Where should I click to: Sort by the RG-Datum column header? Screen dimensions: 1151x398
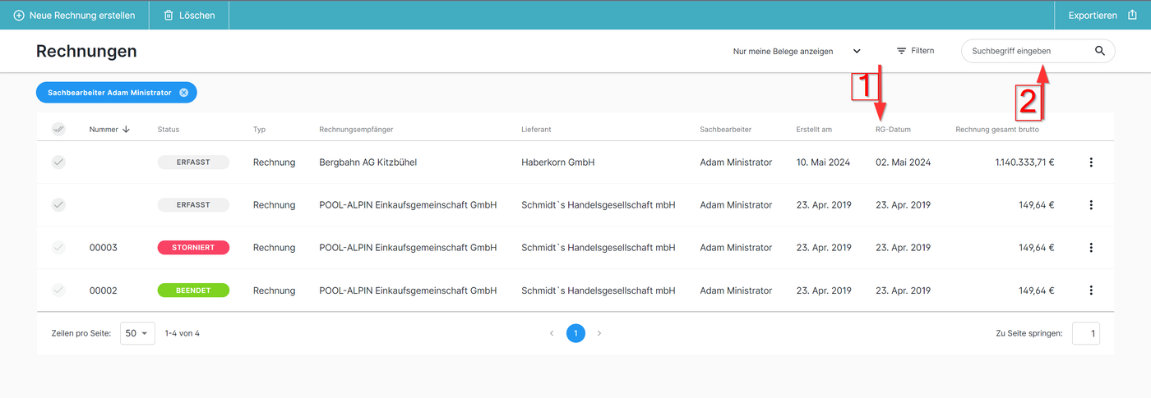[x=893, y=129]
